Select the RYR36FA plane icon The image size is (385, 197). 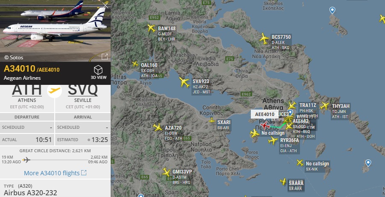pyautogui.click(x=273, y=140)
